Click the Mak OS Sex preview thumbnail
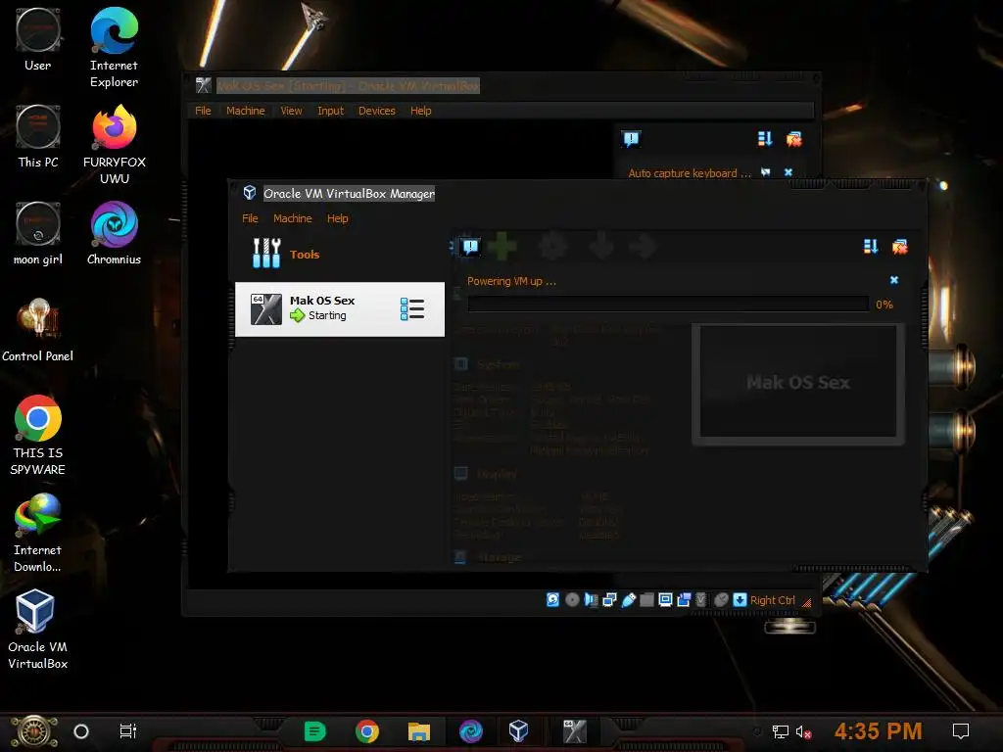Viewport: 1003px width, 752px height. point(797,382)
